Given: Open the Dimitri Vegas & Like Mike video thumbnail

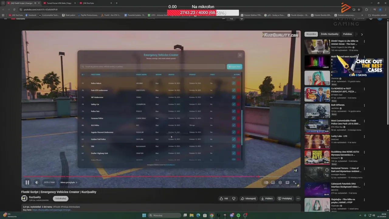Looking at the screenshot, I should tap(317, 47).
